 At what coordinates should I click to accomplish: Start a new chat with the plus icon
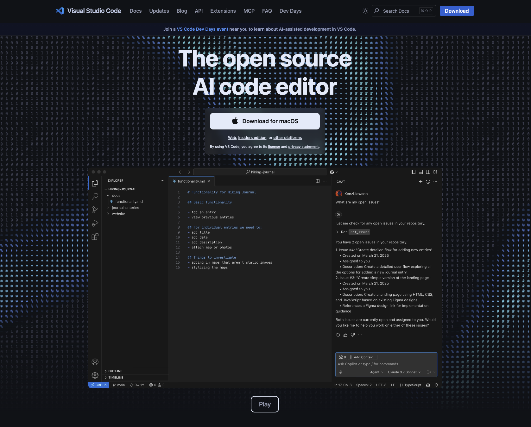[420, 182]
